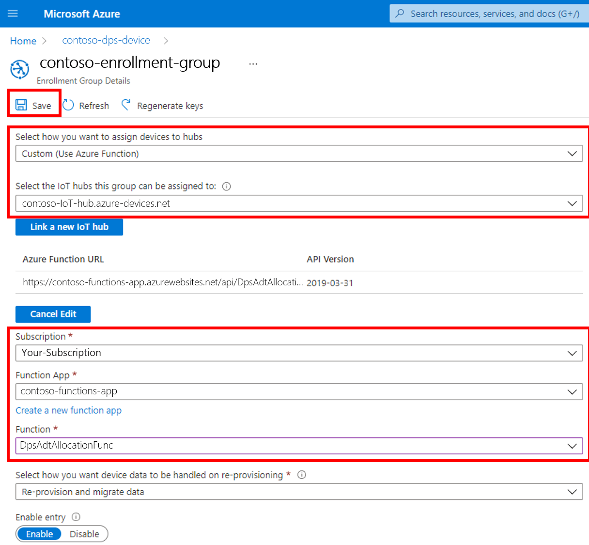Refresh the enrollment group details

point(86,105)
